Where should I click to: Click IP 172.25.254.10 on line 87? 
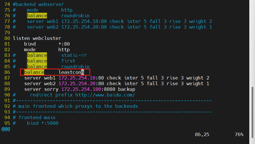77,78
